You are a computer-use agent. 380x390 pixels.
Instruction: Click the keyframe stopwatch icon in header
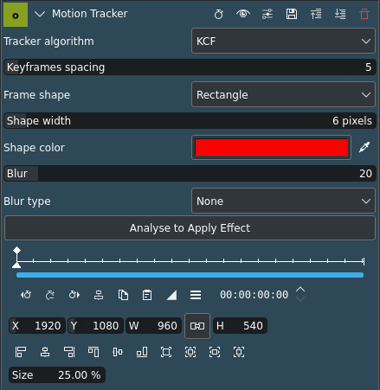(219, 14)
